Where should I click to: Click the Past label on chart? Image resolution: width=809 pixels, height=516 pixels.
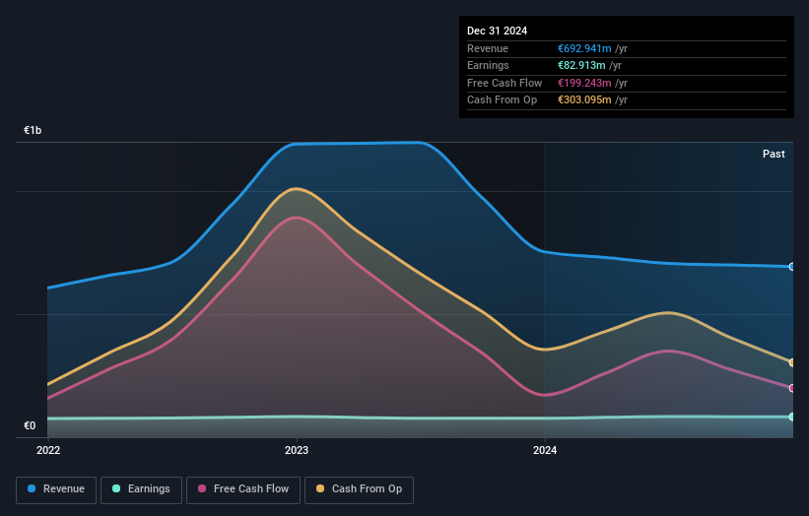point(774,154)
